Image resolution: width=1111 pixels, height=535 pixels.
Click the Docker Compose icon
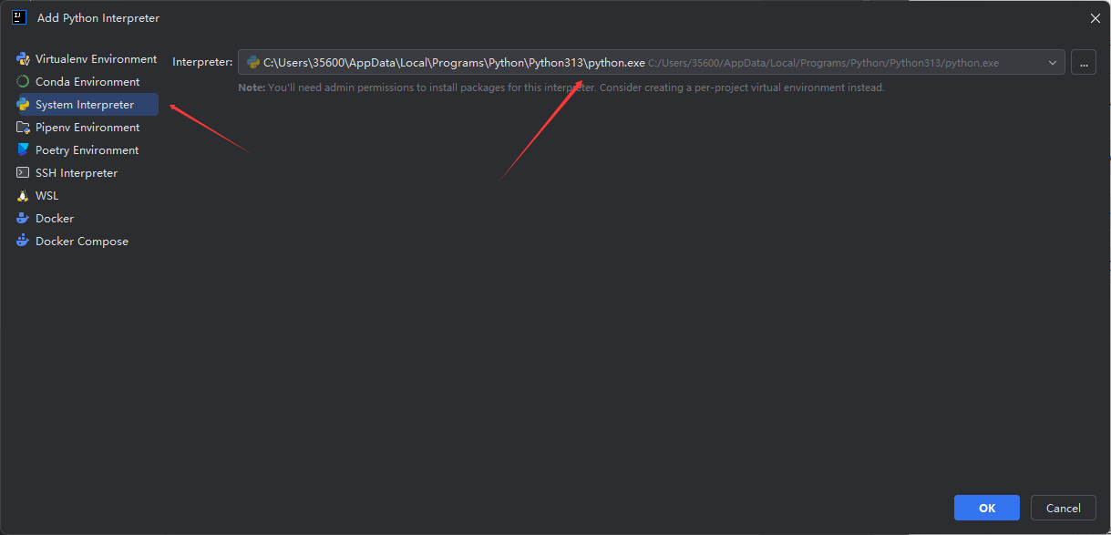23,242
